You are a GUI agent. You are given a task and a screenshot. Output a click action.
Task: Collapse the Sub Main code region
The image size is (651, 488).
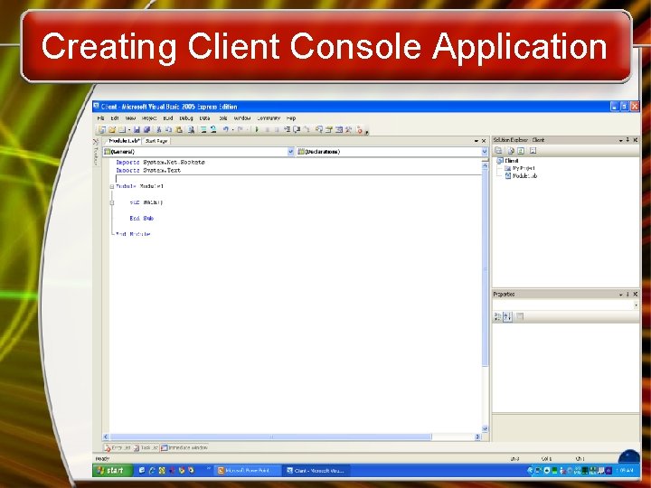coord(112,203)
